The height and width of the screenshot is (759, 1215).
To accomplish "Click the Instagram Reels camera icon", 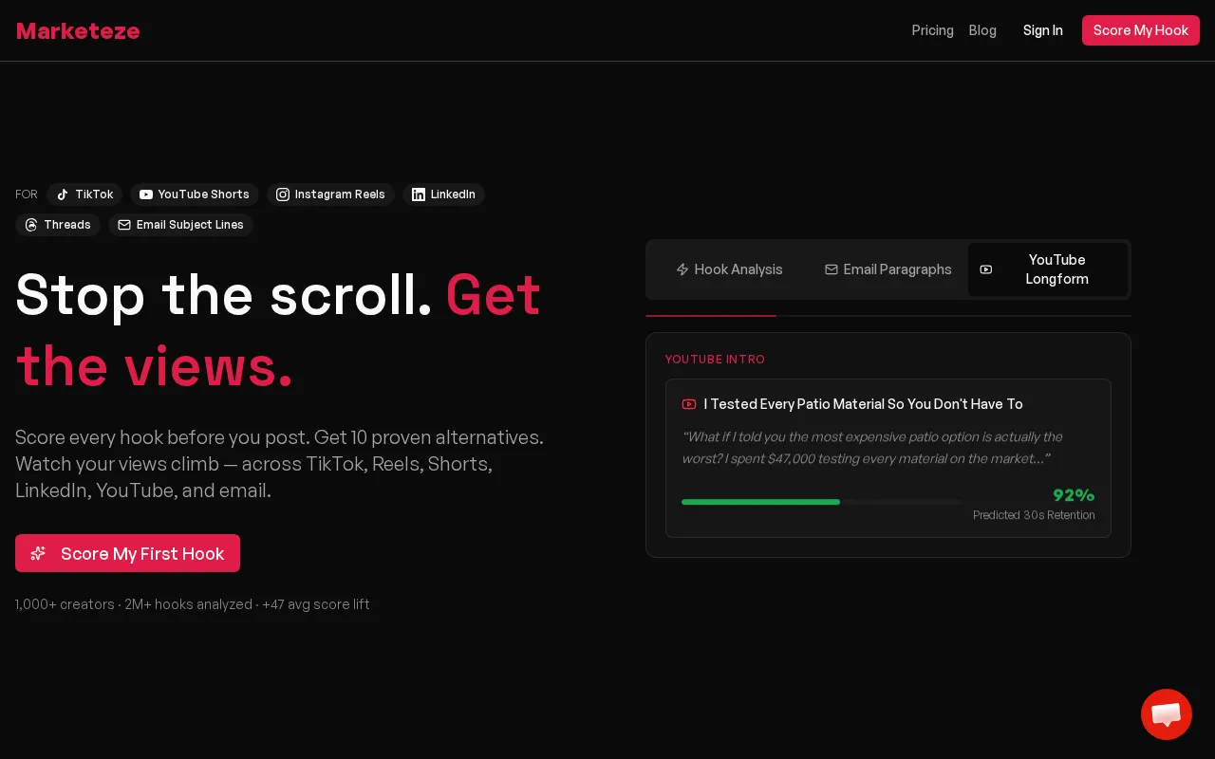I will (x=283, y=194).
